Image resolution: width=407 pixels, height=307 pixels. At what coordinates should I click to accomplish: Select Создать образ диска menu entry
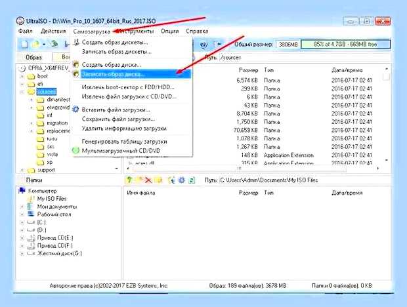point(131,64)
